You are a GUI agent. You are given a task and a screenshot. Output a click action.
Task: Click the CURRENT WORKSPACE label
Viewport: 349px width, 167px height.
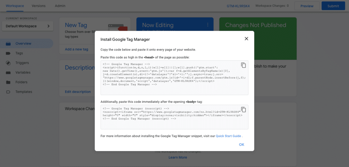point(21,18)
